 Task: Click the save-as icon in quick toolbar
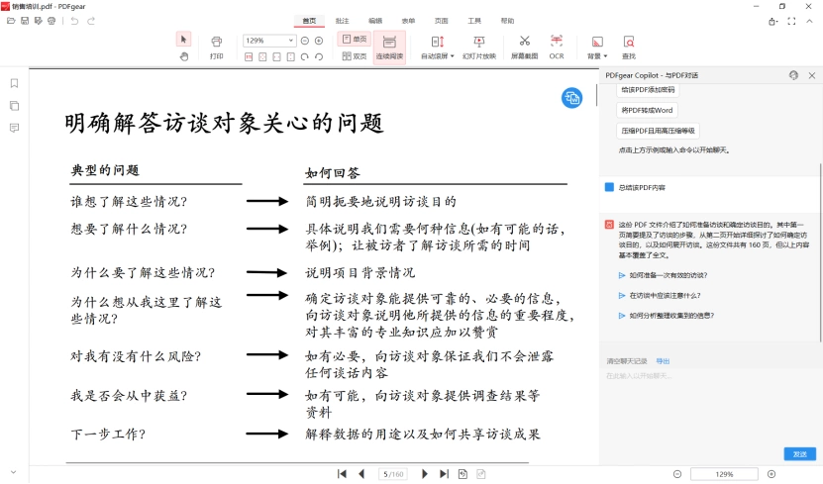coord(38,21)
